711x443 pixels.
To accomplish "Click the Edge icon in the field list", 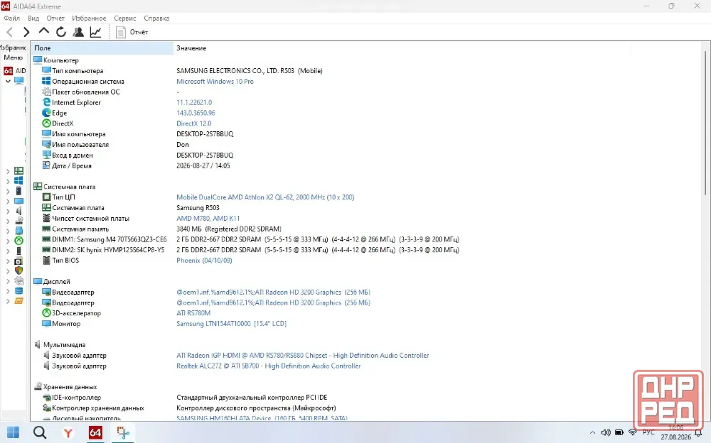I will (x=46, y=113).
